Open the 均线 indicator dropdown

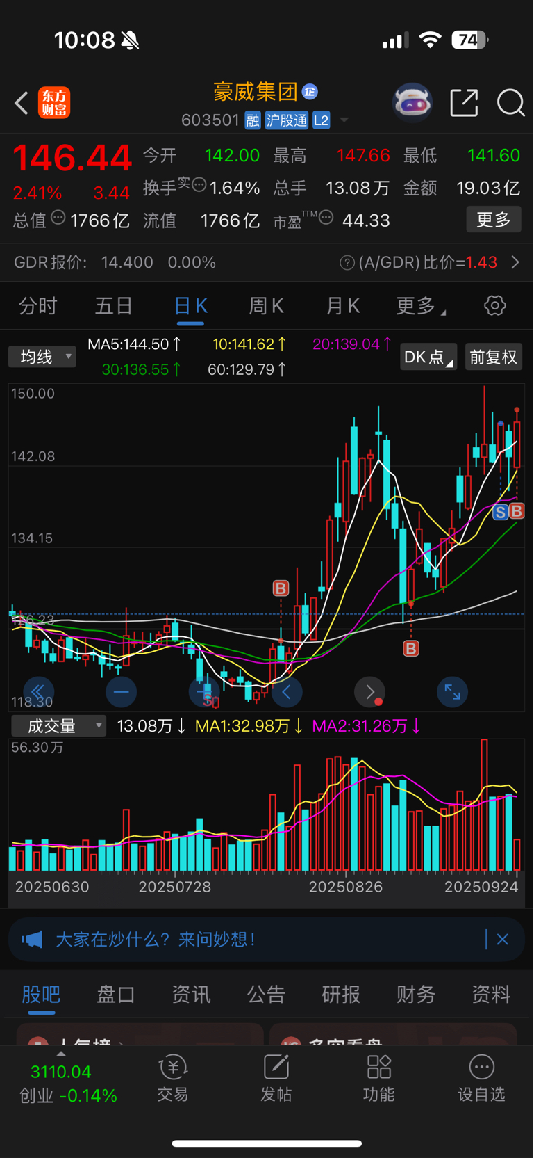(x=42, y=357)
